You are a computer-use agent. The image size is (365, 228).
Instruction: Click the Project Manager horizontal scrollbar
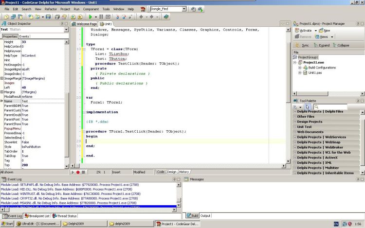point(328,93)
